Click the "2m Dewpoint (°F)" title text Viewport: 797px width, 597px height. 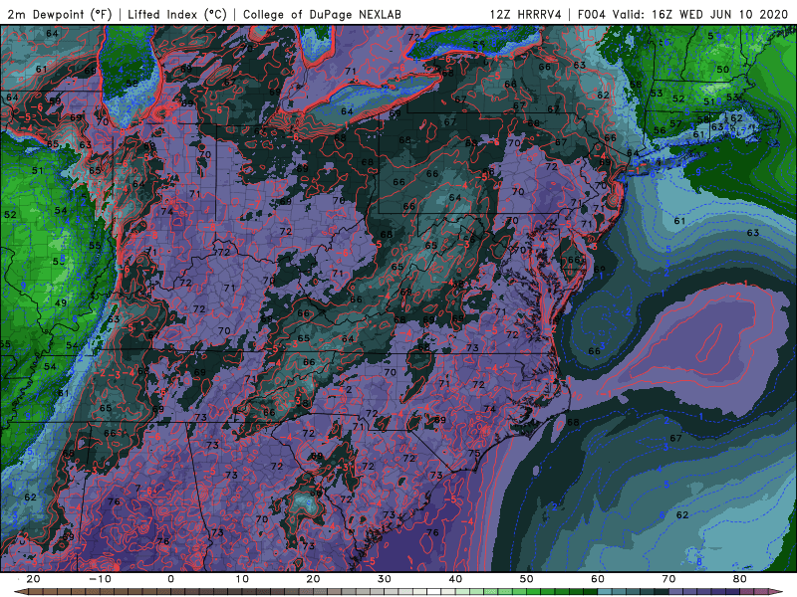pos(60,14)
